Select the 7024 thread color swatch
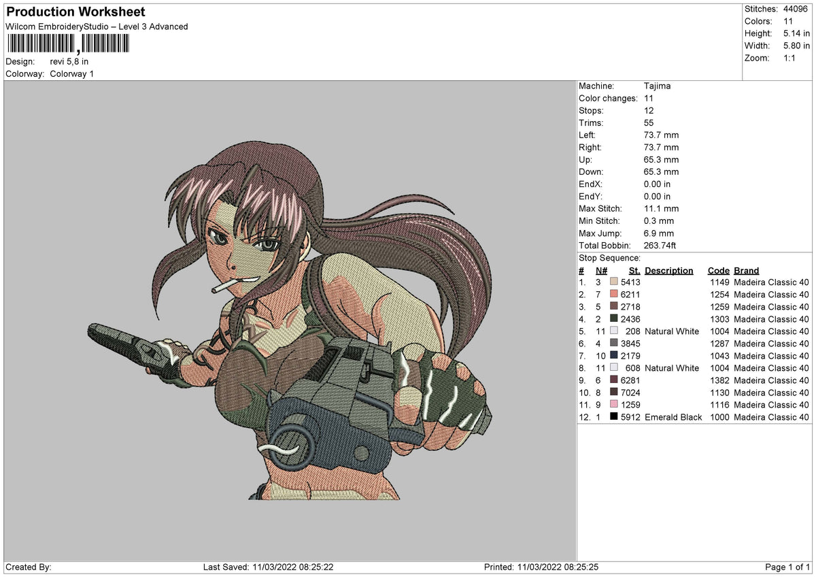 coord(614,393)
